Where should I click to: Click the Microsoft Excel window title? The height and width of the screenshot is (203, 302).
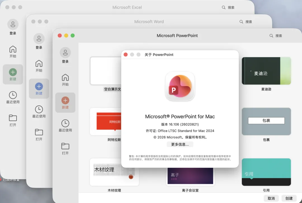point(127,8)
